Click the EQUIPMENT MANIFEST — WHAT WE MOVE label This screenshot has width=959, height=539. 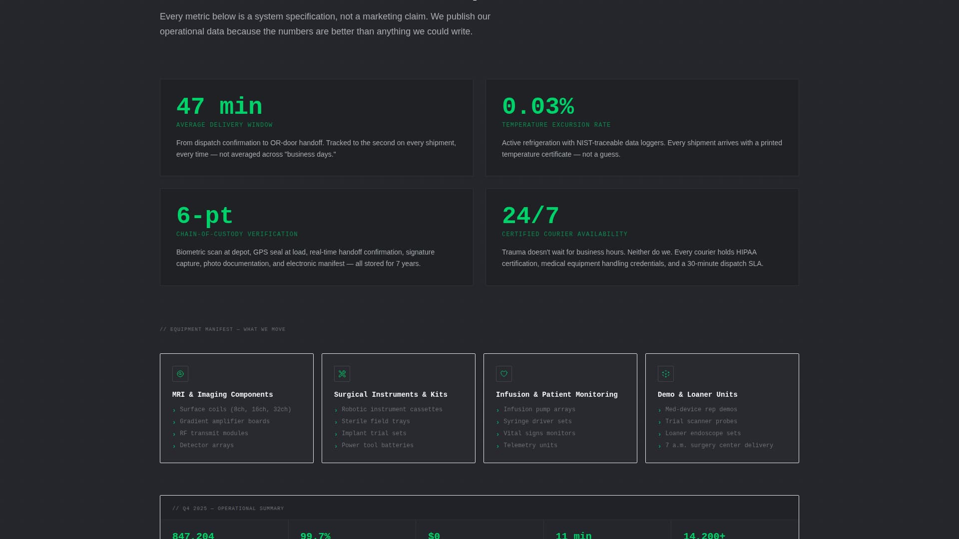[x=223, y=329]
